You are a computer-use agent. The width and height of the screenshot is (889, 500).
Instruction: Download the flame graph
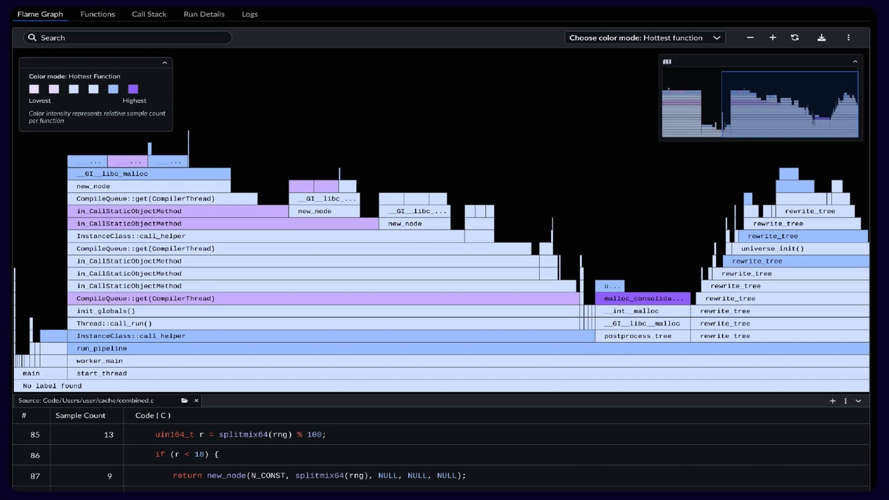click(x=821, y=38)
